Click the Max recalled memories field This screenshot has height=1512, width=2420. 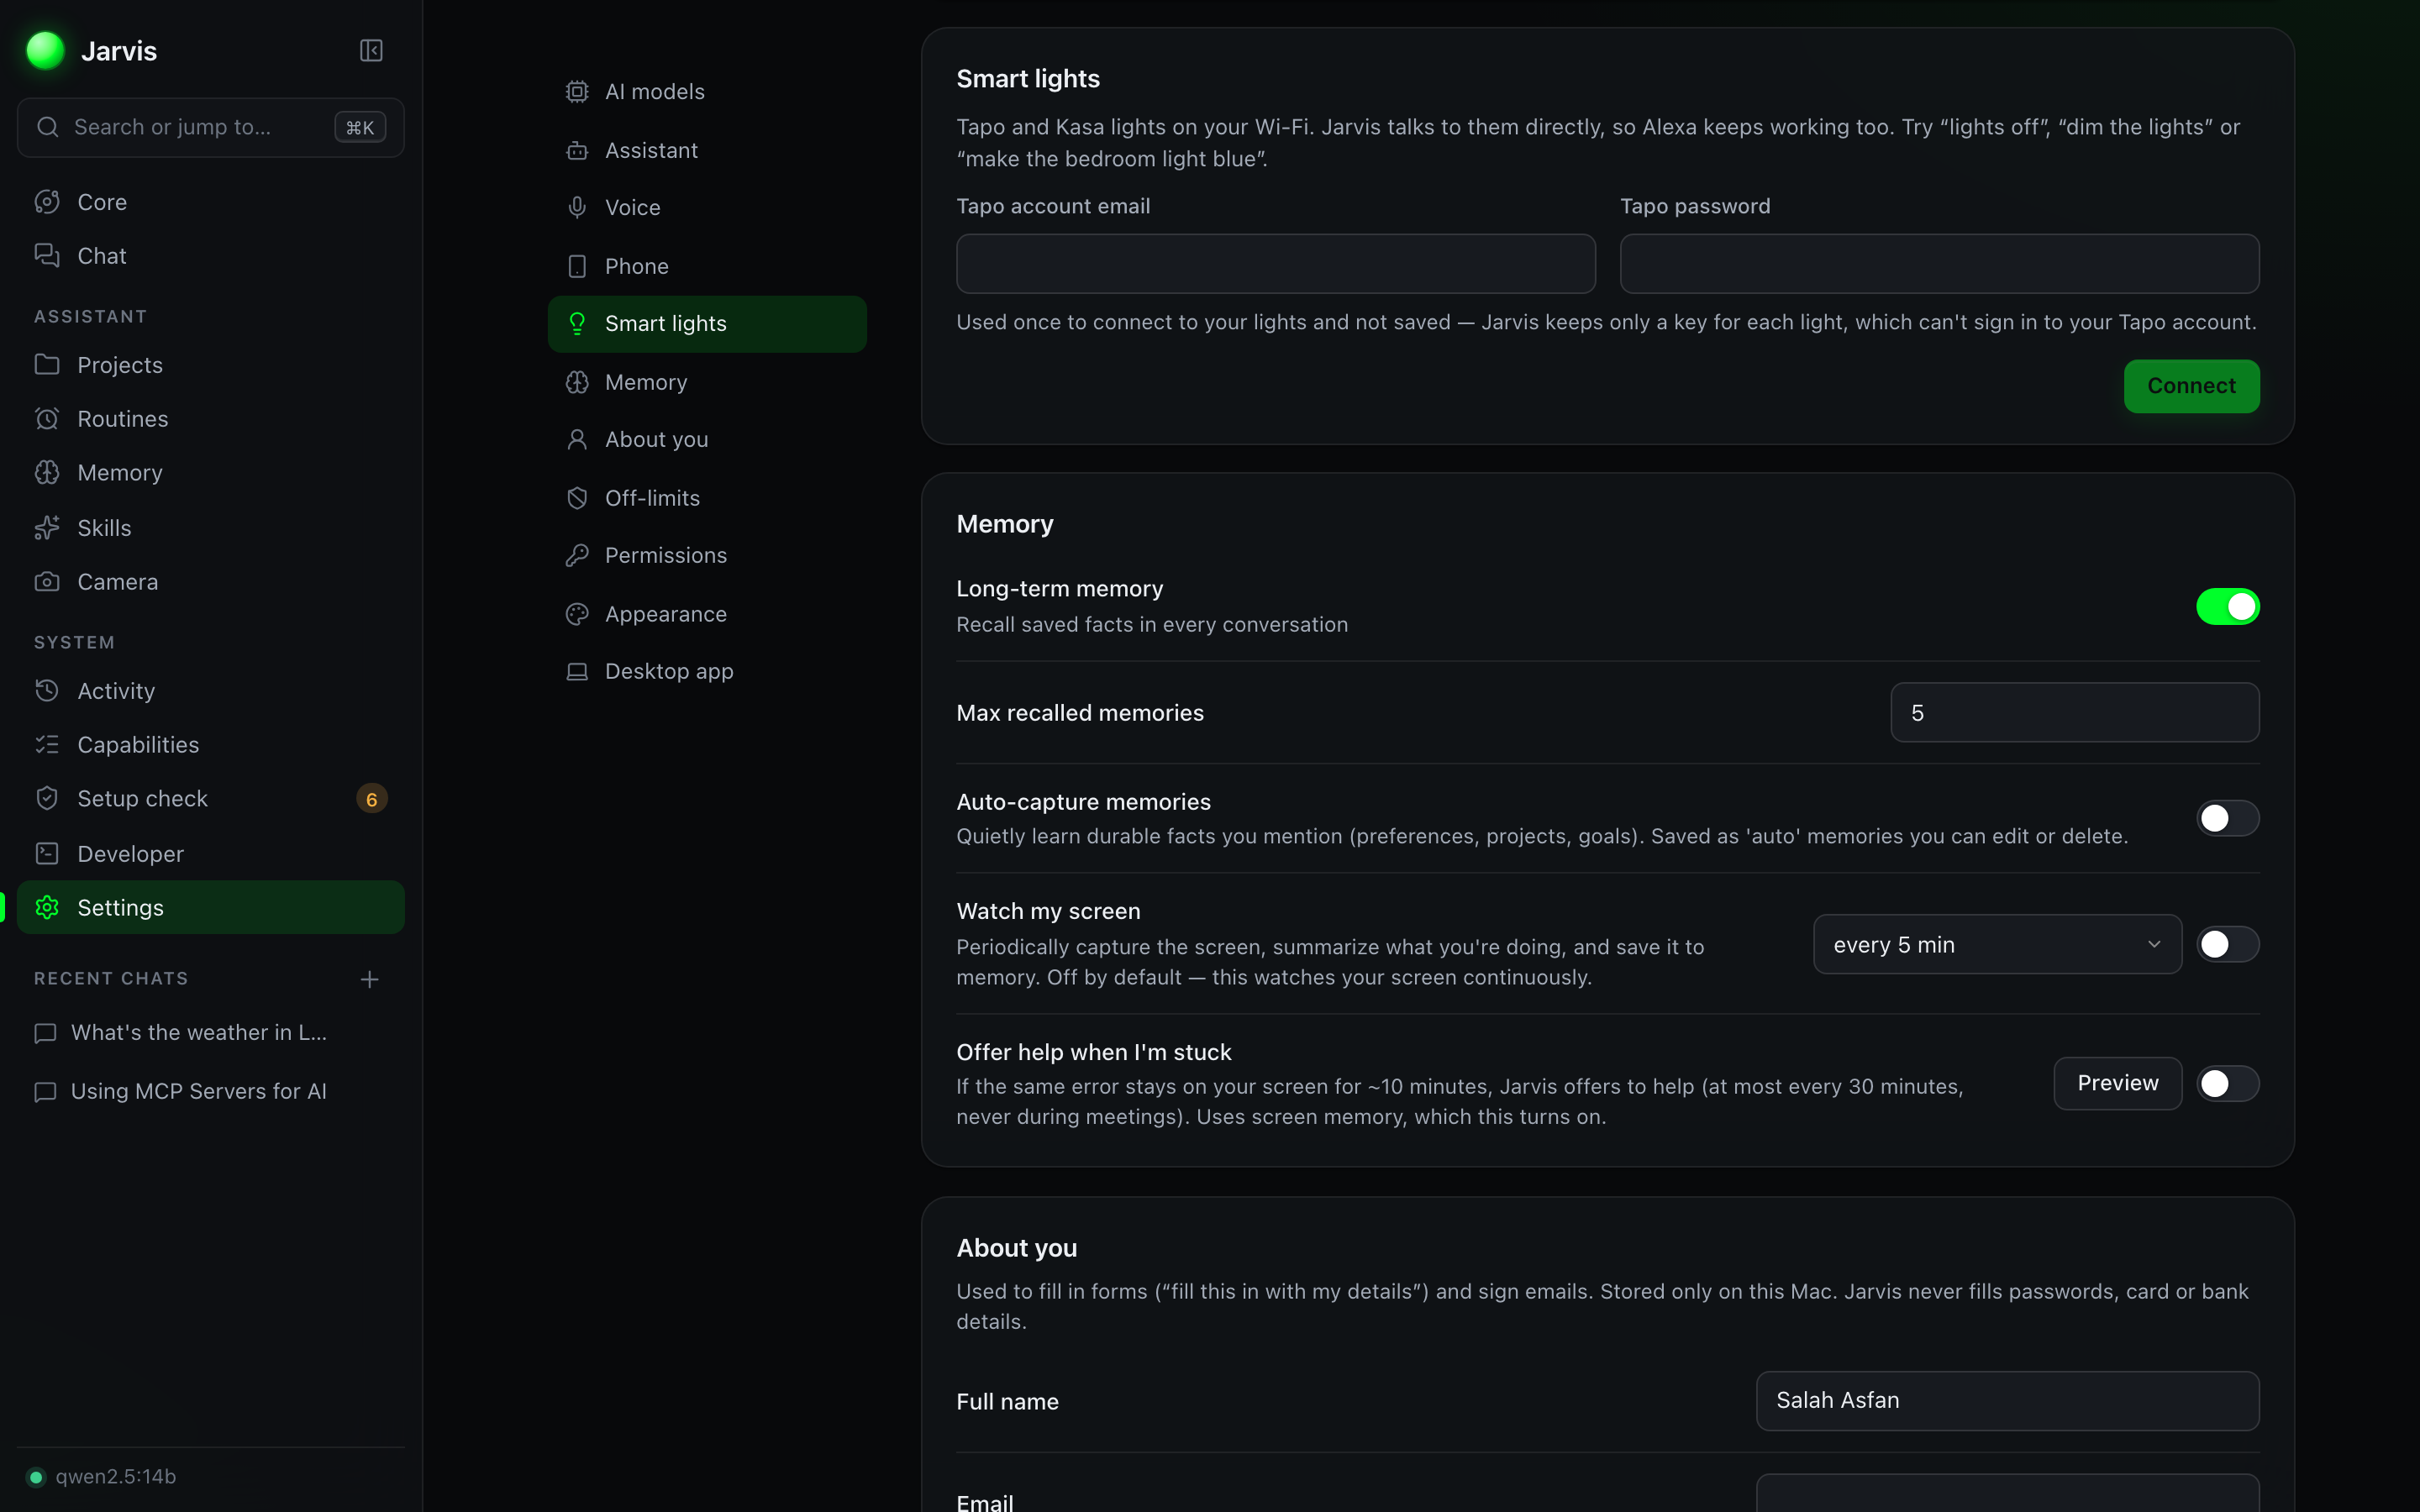point(2074,713)
